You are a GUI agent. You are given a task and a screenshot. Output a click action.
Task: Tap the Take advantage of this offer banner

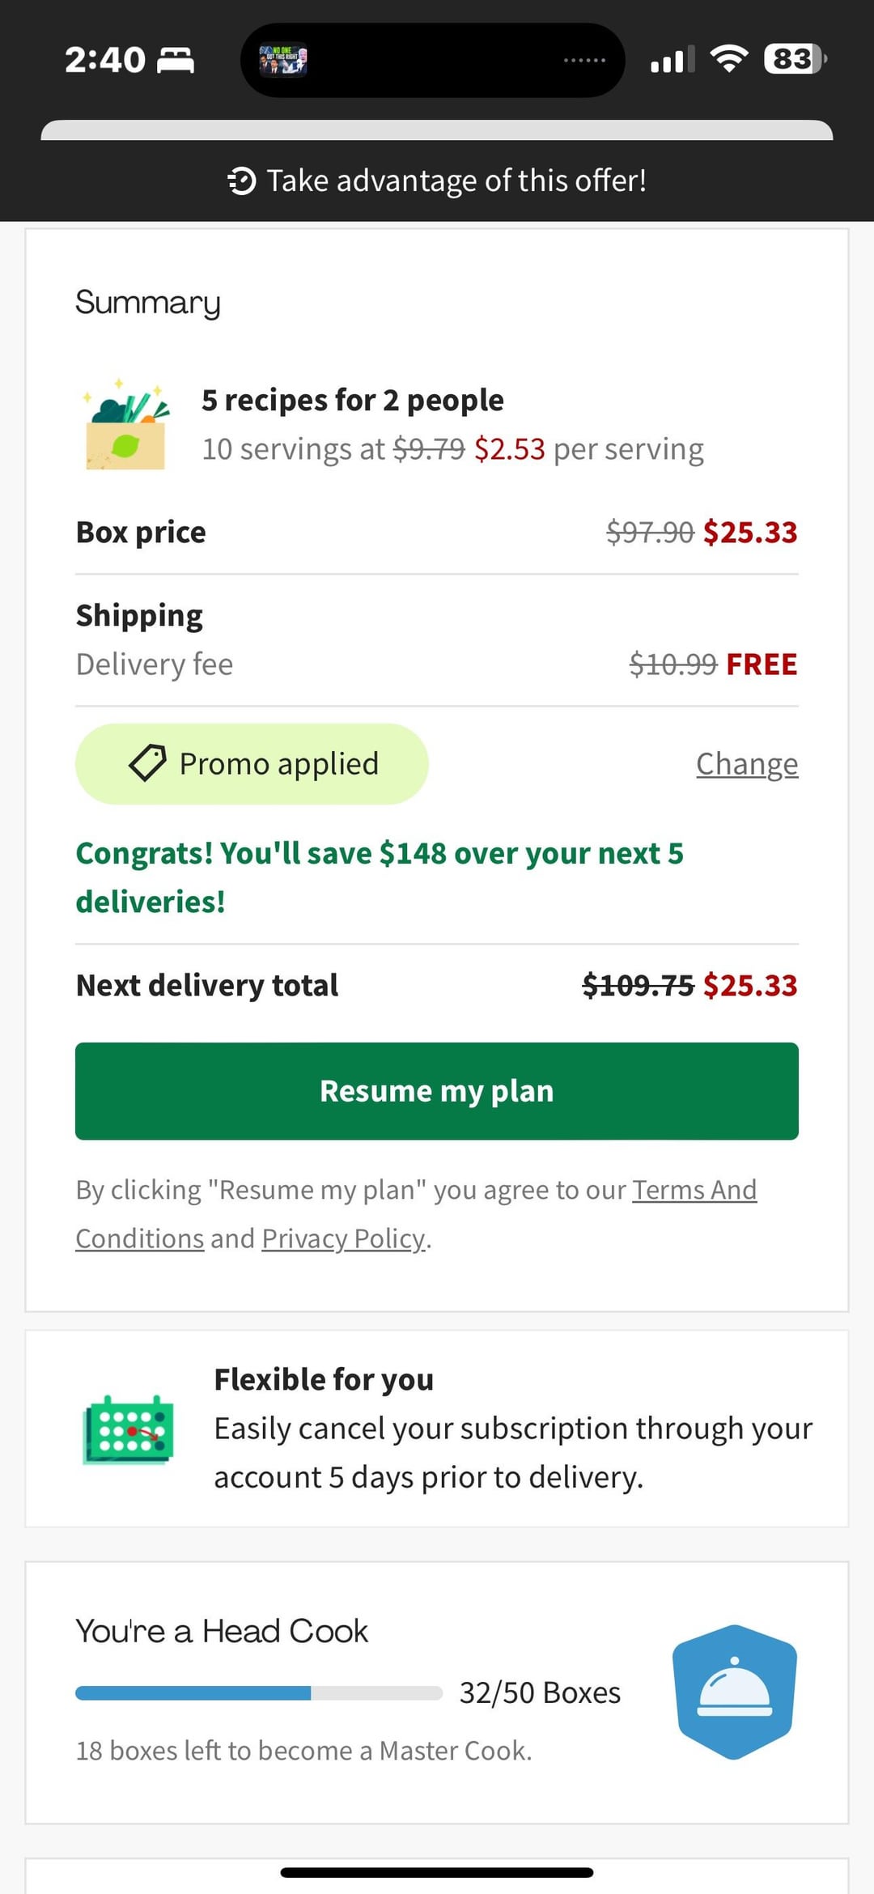pyautogui.click(x=437, y=180)
